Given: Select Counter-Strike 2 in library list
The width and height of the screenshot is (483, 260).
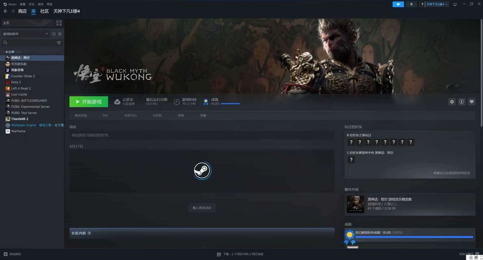Looking at the screenshot, I should tap(23, 76).
